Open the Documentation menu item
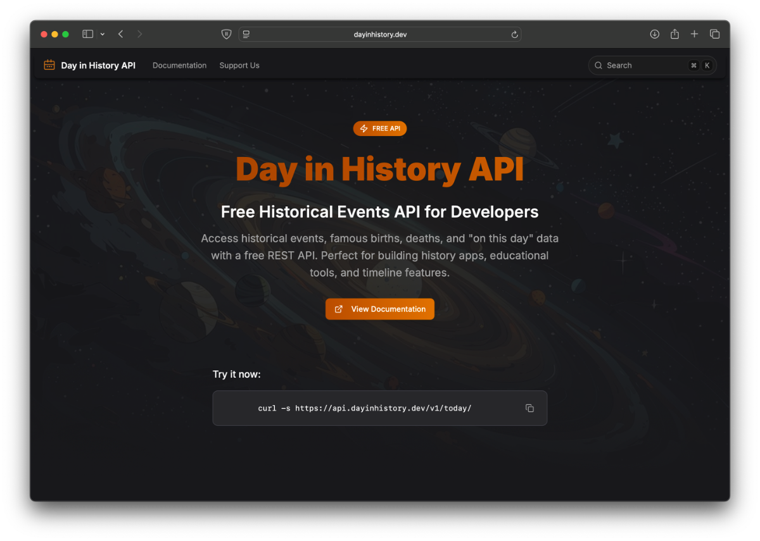The height and width of the screenshot is (541, 760). pyautogui.click(x=179, y=65)
